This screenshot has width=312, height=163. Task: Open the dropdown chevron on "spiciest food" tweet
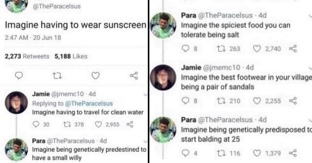tap(310, 16)
